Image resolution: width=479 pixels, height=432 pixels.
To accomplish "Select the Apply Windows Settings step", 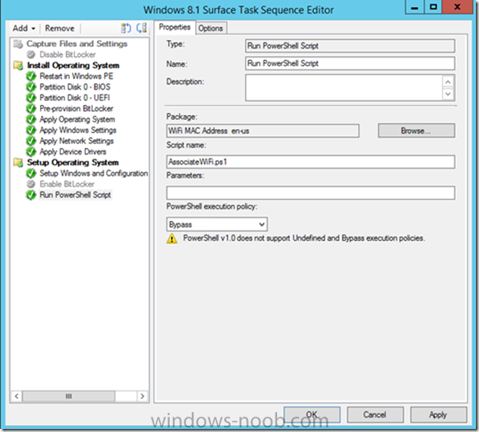I will (x=78, y=130).
